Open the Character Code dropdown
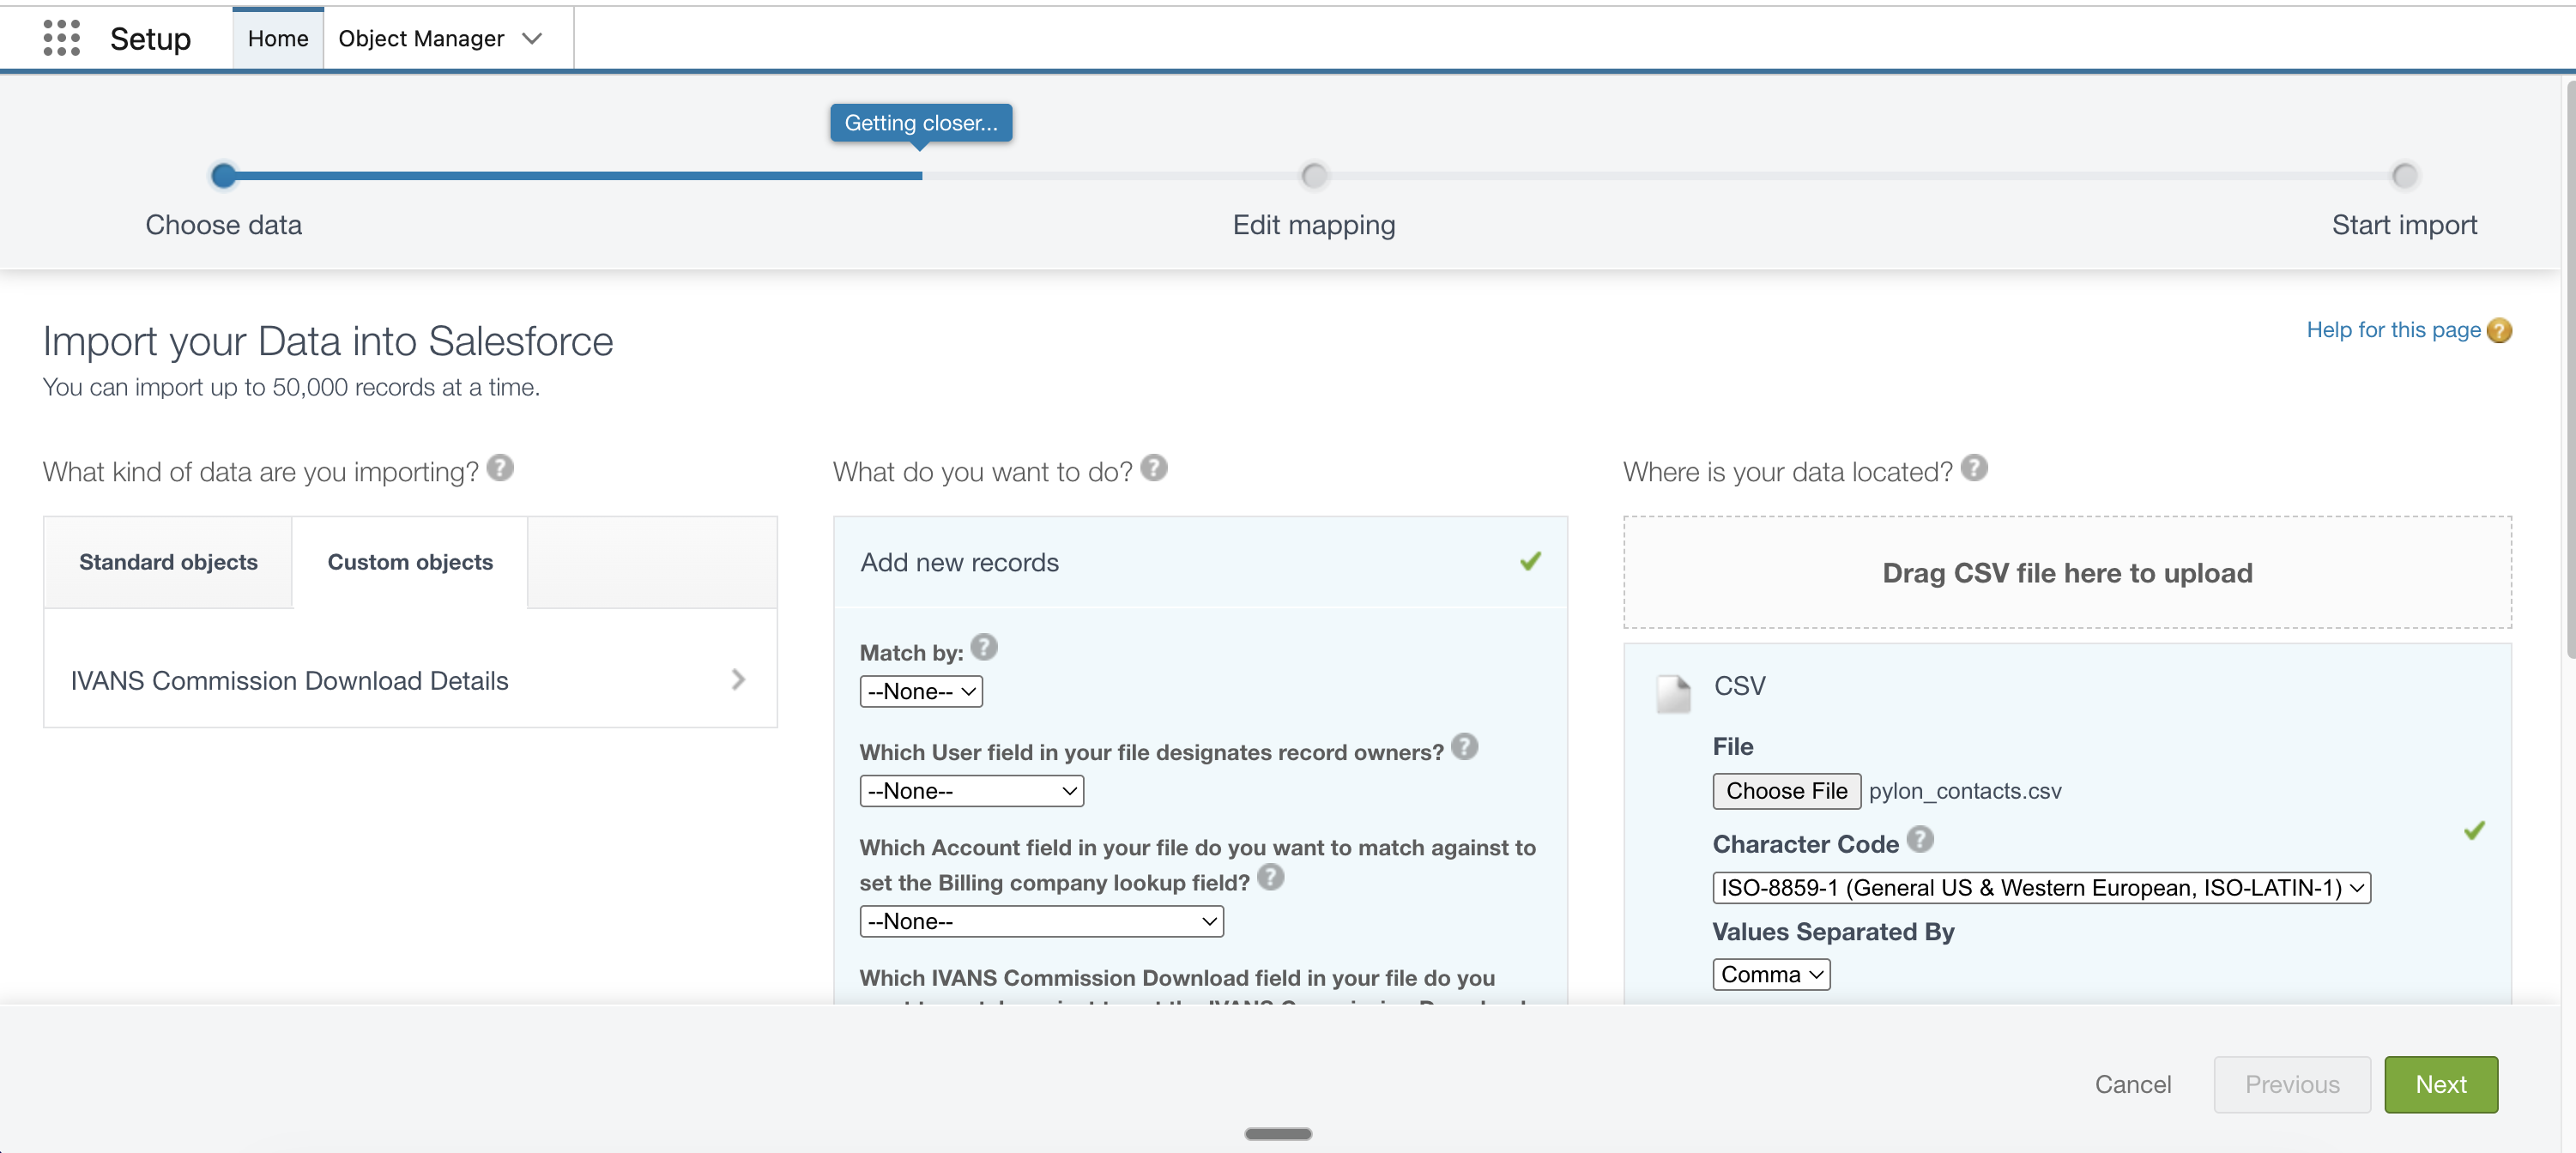The height and width of the screenshot is (1153, 2576). 2042,888
